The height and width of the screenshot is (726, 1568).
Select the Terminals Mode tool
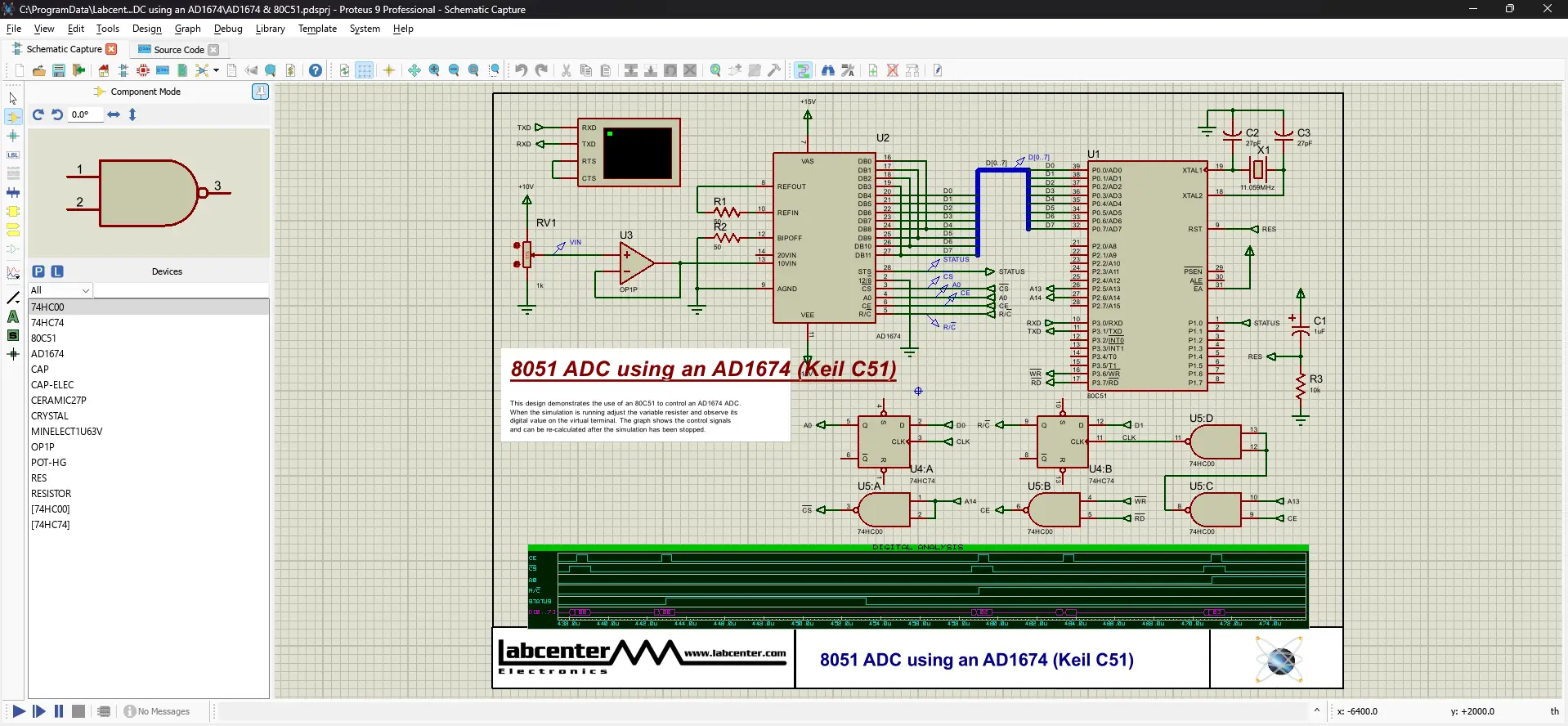pos(13,231)
